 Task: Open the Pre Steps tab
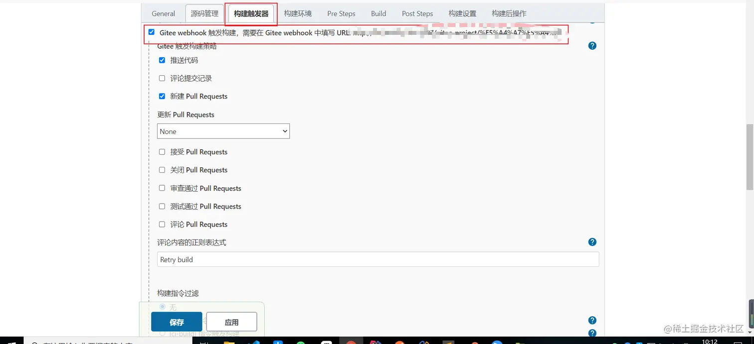(x=341, y=13)
